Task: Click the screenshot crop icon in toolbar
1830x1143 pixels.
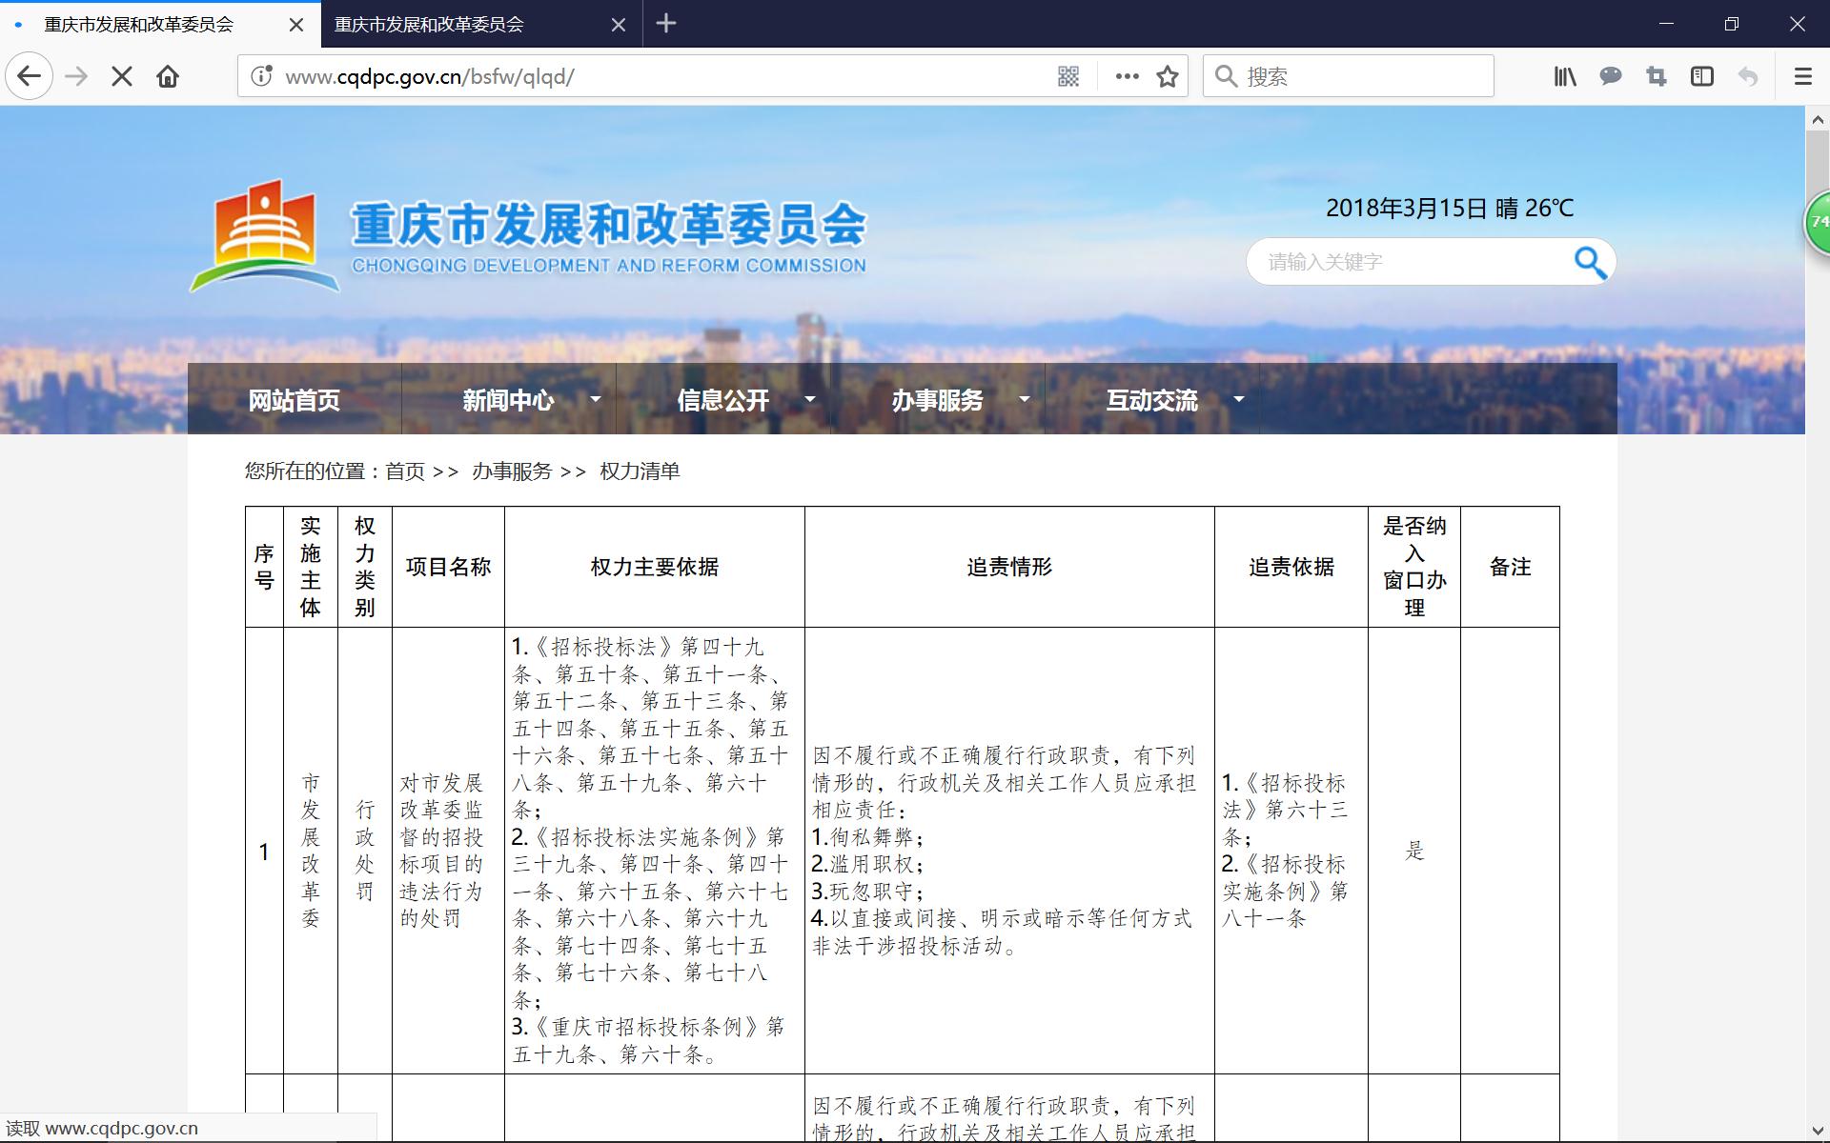Action: point(1657,76)
